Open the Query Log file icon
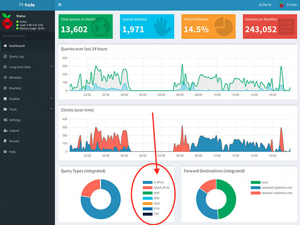Screen dimensions: 300x225 5,57
